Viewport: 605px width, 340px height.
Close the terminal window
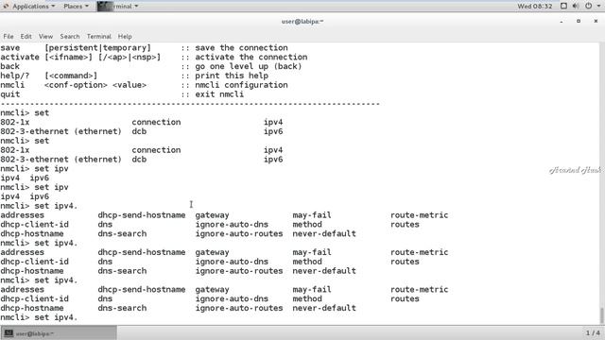click(596, 21)
